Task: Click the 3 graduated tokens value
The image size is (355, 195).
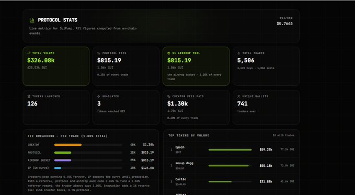Action: [x=99, y=104]
